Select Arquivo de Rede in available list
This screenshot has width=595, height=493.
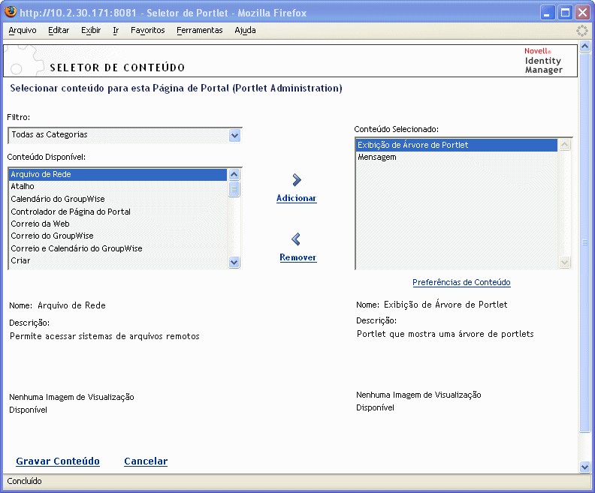[x=118, y=174]
